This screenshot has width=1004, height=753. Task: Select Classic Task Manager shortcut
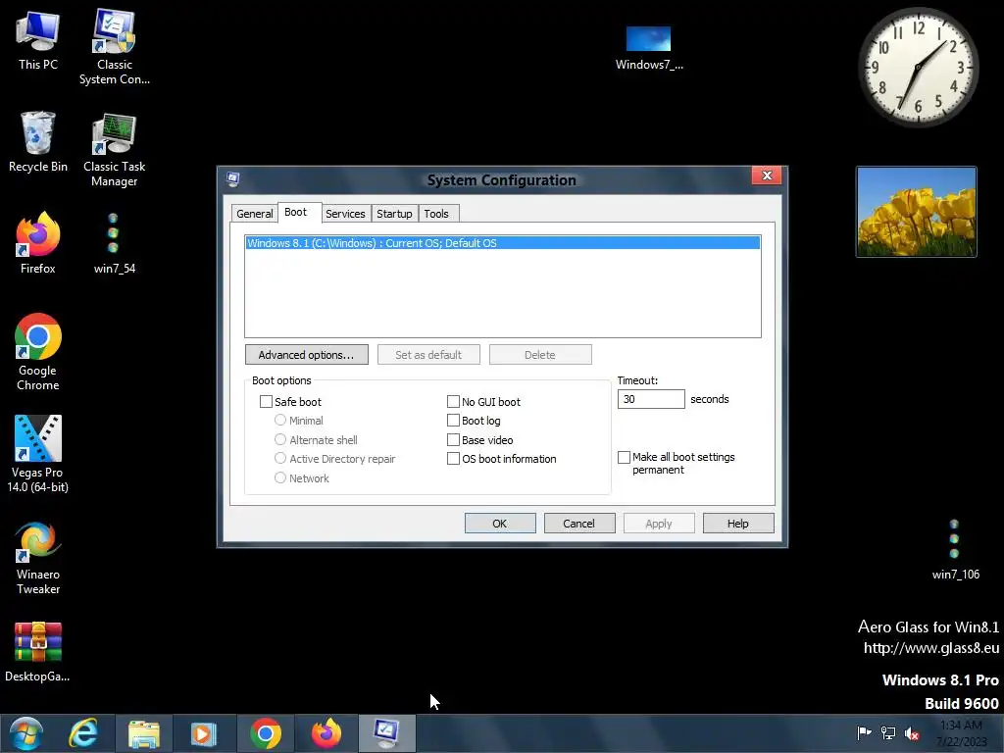tap(114, 150)
